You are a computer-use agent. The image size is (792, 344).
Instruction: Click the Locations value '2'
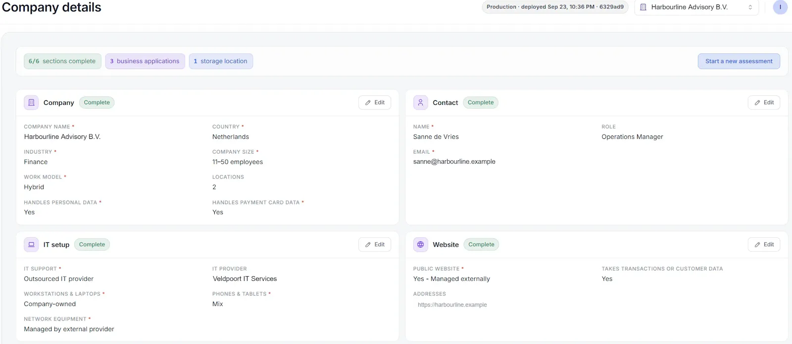pos(214,187)
